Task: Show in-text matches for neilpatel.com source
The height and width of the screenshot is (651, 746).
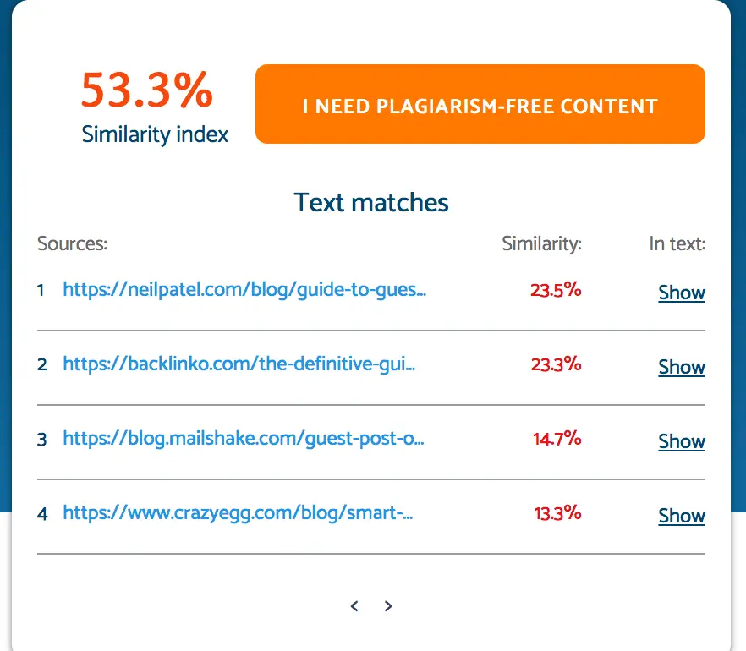Action: (x=682, y=293)
